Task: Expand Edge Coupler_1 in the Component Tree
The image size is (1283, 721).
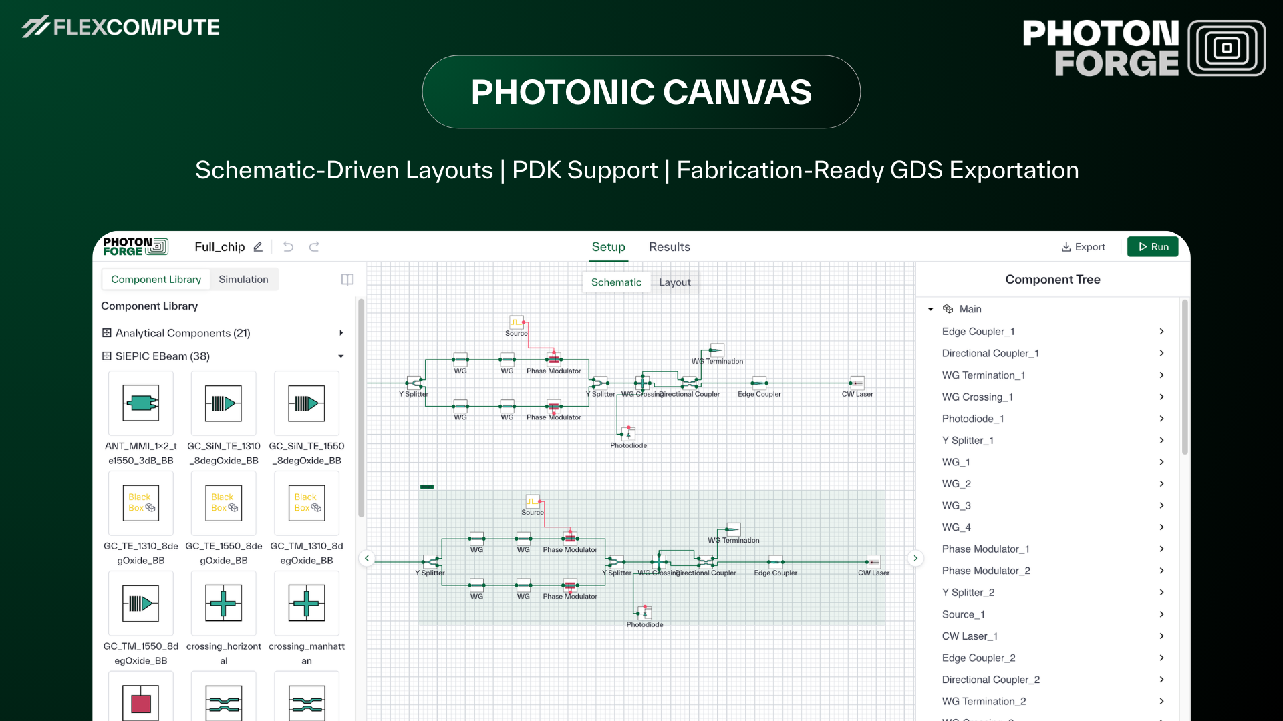Action: (x=1161, y=331)
